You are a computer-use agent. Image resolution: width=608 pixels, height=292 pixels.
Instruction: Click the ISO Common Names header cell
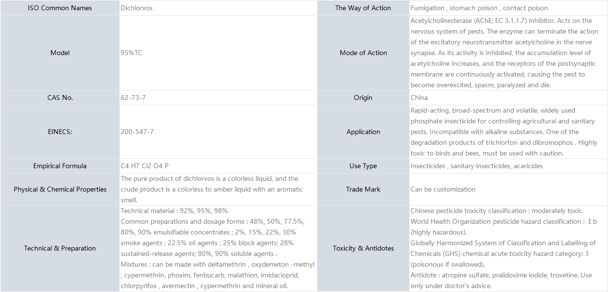(x=60, y=8)
